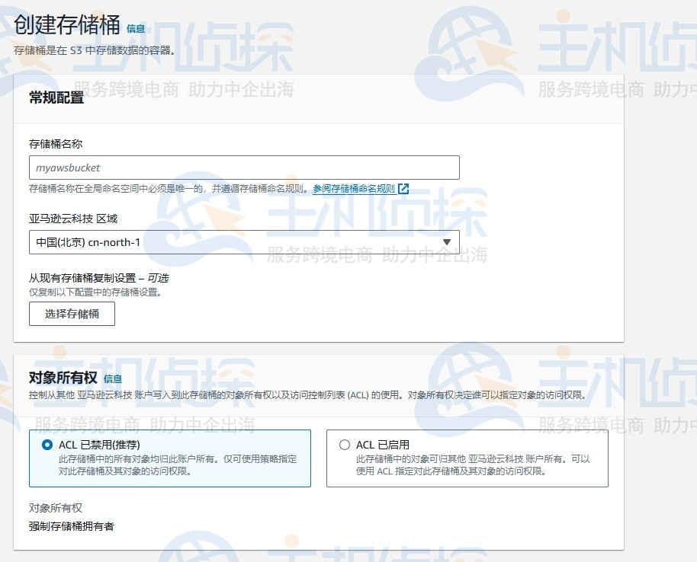Screen dimensions: 697x562
Task: Click the selected radio indicator on ACL 已禁用
Action: tap(44, 444)
